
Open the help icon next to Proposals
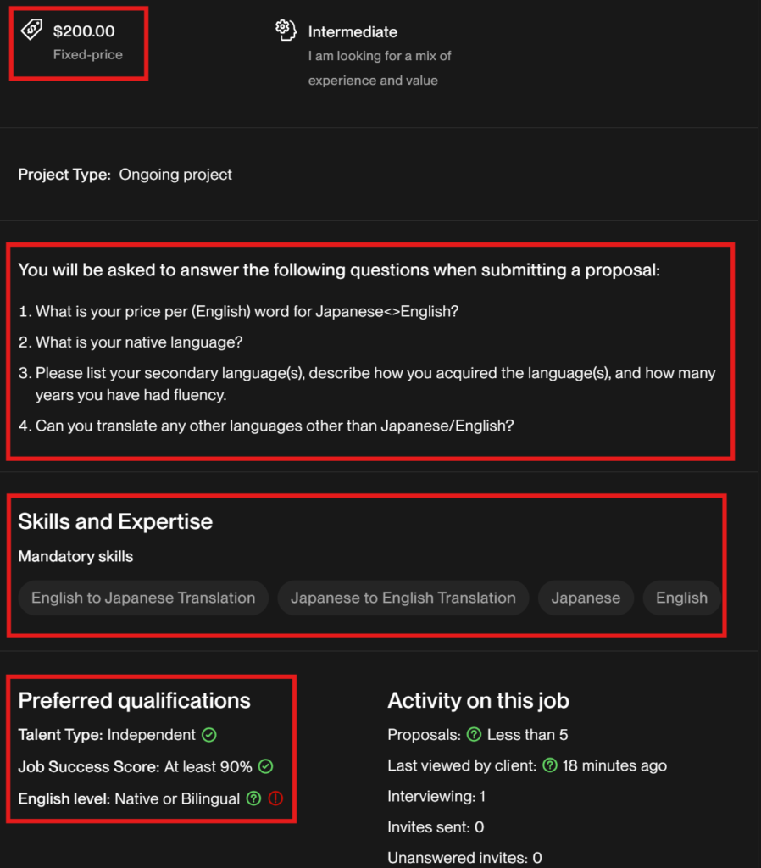[475, 735]
